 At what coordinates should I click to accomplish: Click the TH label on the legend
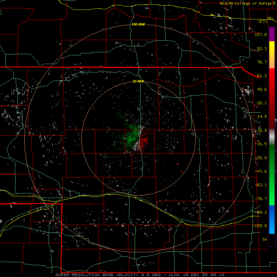pos(264,240)
